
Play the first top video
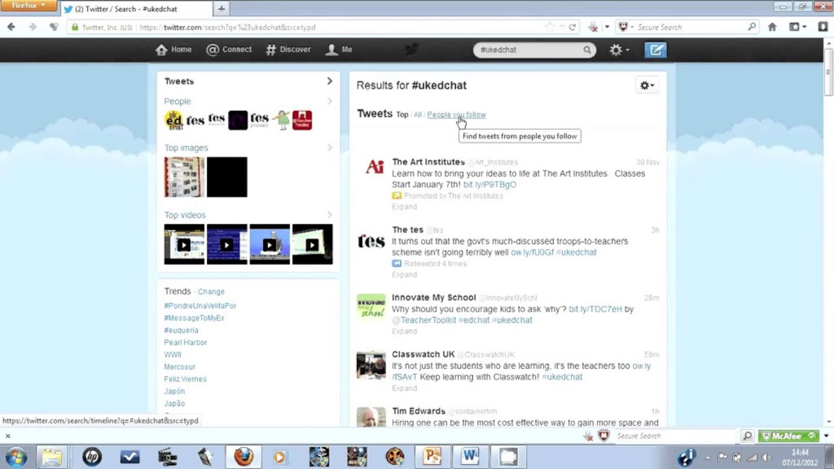pos(184,244)
